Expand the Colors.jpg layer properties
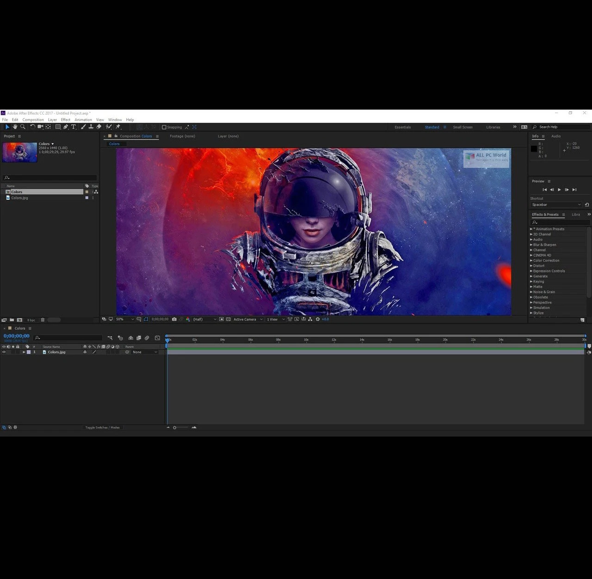Image resolution: width=592 pixels, height=579 pixels. tap(24, 352)
